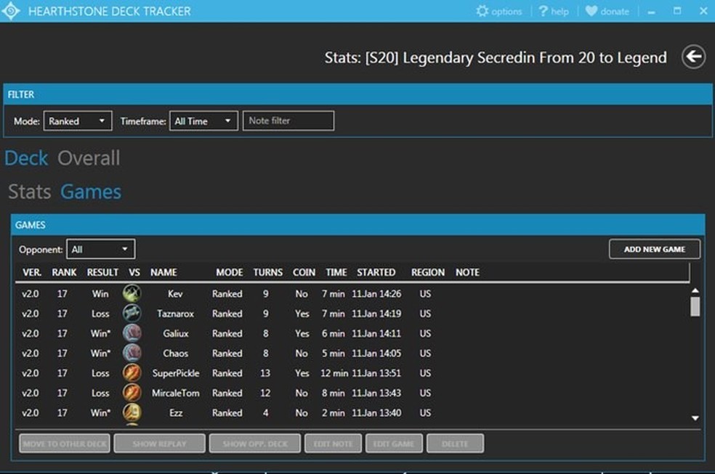Click the Move To Other Deck button

(x=65, y=444)
